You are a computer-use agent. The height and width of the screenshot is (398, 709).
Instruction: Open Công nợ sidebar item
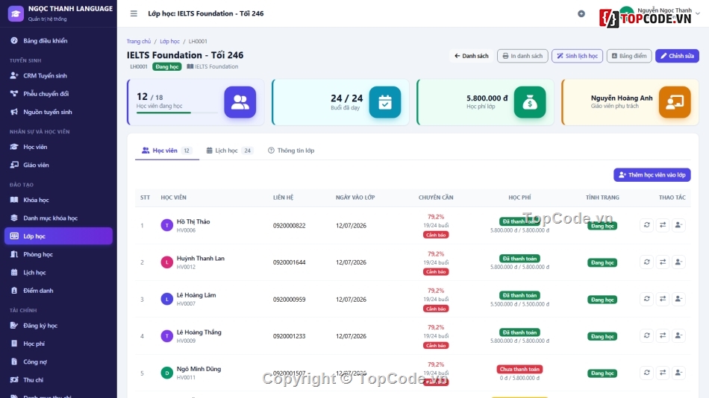tap(58, 361)
